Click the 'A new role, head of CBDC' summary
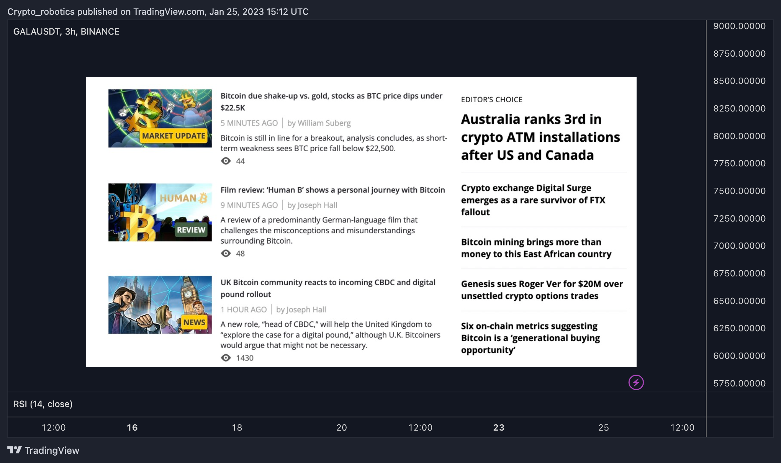 (x=330, y=335)
